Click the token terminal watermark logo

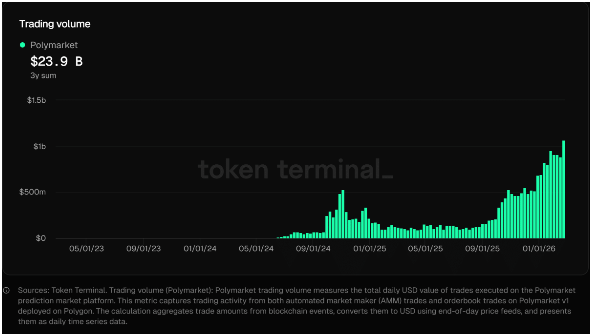click(296, 169)
